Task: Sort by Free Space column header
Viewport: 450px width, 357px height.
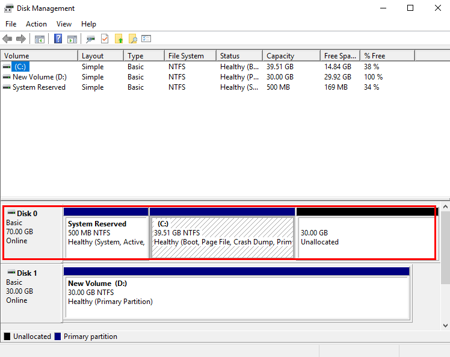Action: pyautogui.click(x=341, y=56)
